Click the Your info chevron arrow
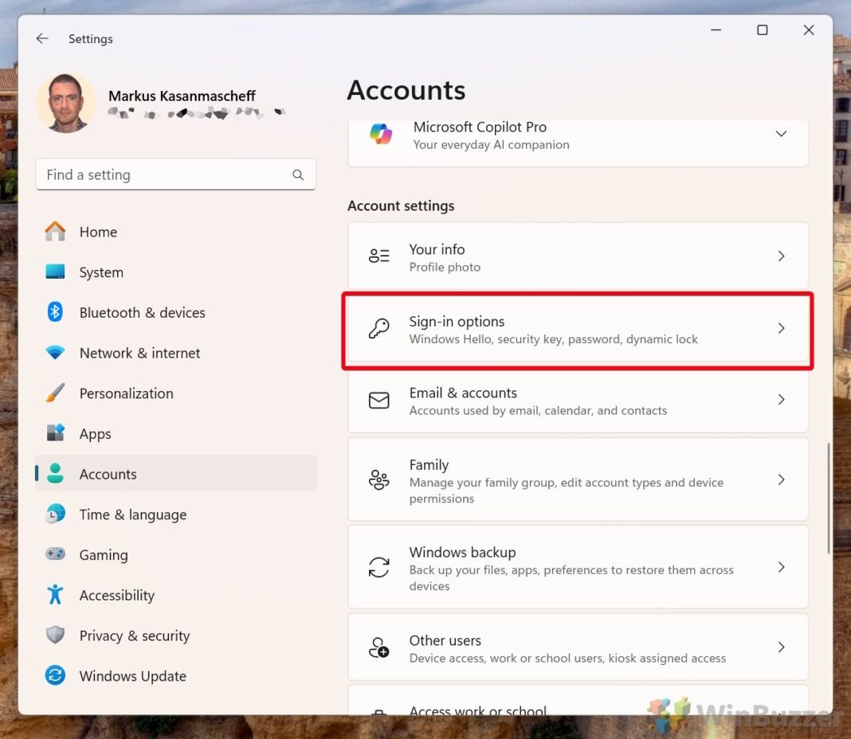The height and width of the screenshot is (739, 851). tap(781, 256)
